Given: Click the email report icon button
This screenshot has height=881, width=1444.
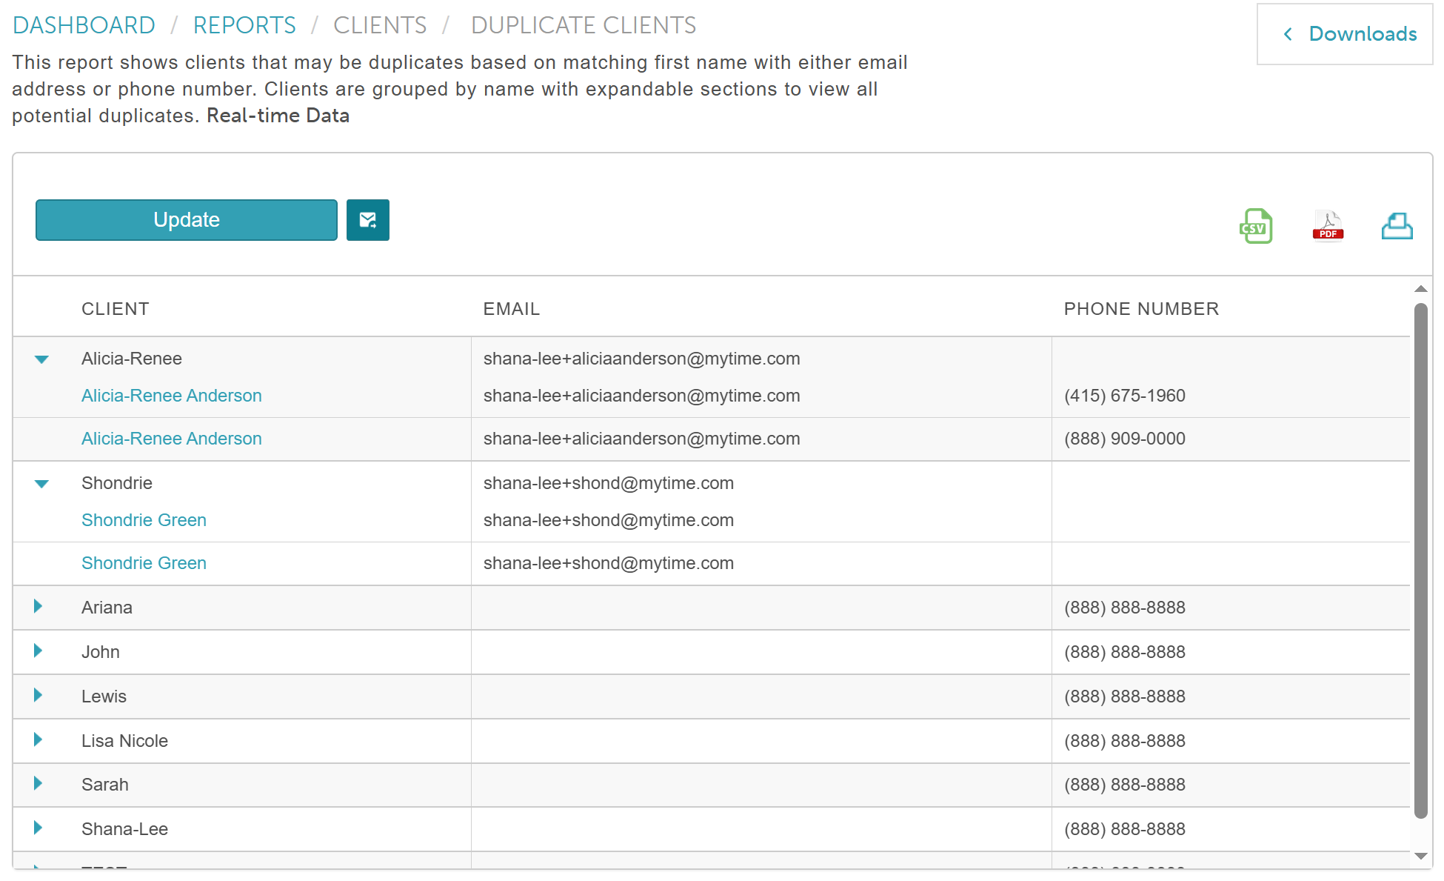Looking at the screenshot, I should coord(367,220).
